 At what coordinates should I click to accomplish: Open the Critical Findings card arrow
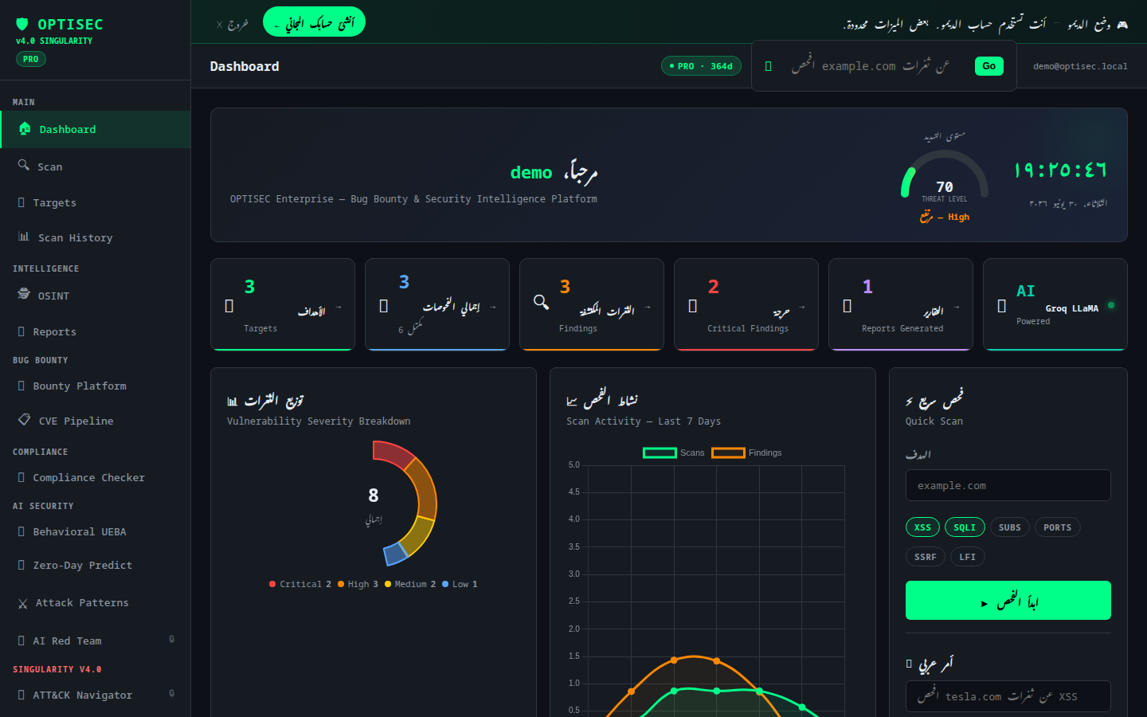[x=801, y=308]
